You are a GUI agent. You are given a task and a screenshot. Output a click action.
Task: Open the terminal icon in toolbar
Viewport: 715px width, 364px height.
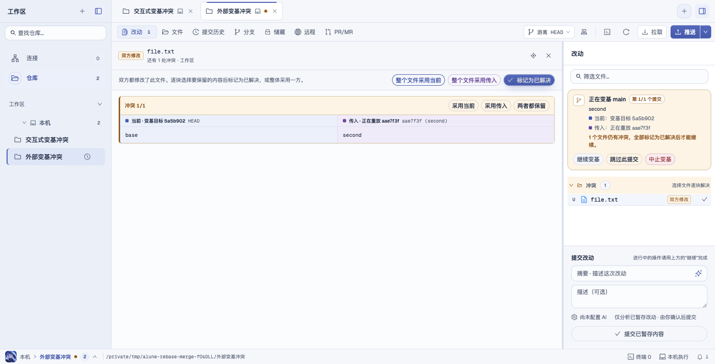point(607,32)
